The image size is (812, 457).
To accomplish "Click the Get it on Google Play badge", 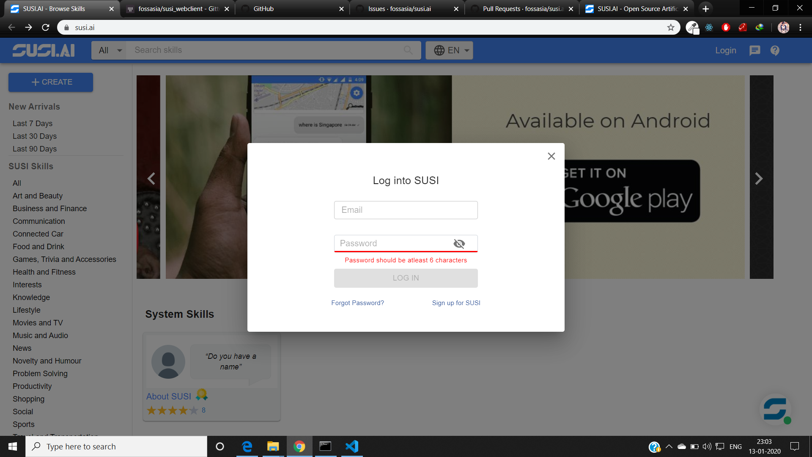I will click(632, 191).
